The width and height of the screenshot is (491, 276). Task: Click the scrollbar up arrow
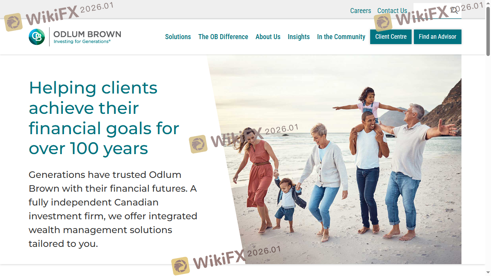click(488, 3)
